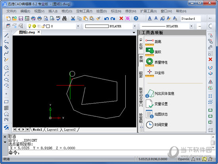Run the ABC spell check tool
Image resolution: width=218 pixels, height=164 pixels.
tap(58, 18)
